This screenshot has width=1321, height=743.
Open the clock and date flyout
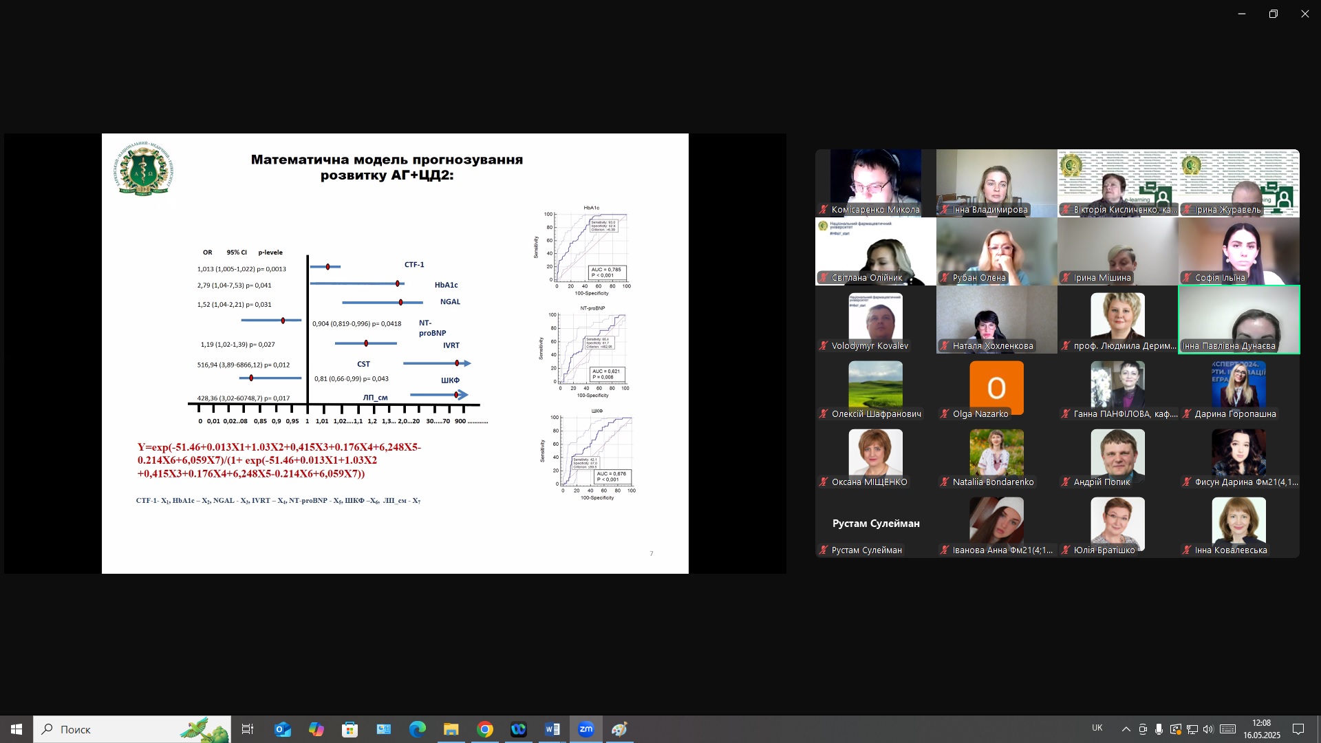coord(1262,729)
